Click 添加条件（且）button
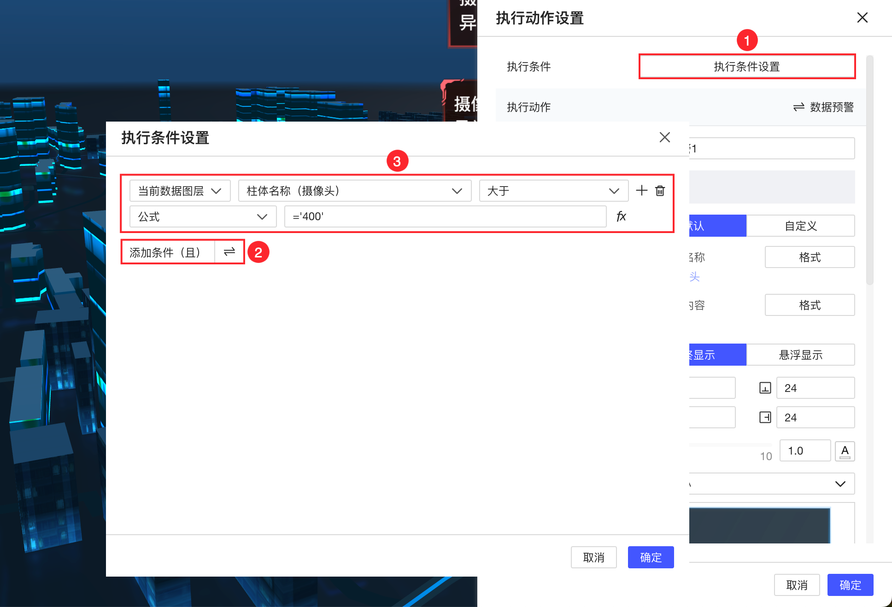 (x=165, y=252)
